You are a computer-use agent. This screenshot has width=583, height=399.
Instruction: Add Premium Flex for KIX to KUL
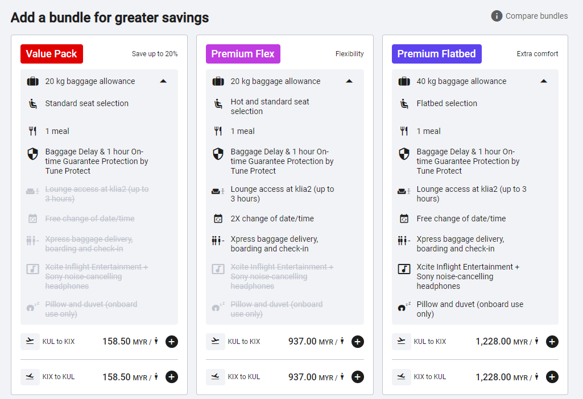(x=357, y=377)
